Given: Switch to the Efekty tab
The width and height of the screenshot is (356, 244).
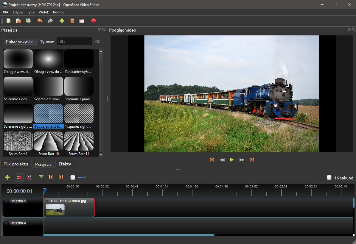Looking at the screenshot, I should [65, 164].
